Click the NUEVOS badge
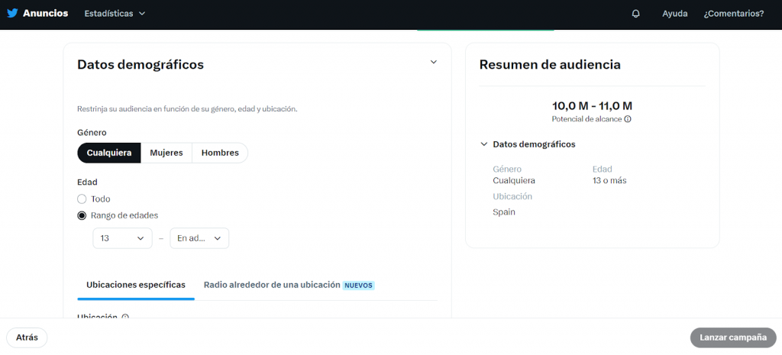 tap(359, 286)
